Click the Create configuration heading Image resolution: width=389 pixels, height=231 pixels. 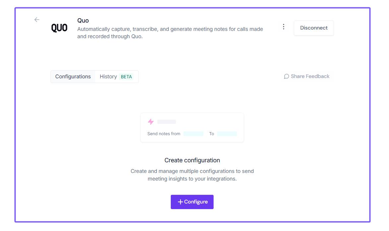point(192,160)
